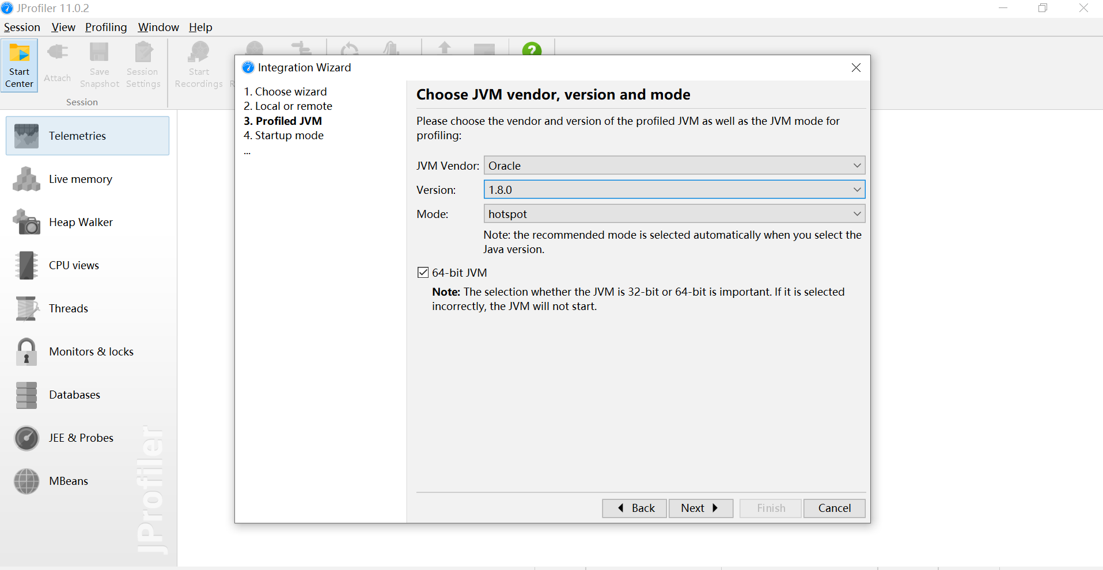1103x570 pixels.
Task: Click wizard step '3. Profiled JVM'
Action: (x=283, y=121)
